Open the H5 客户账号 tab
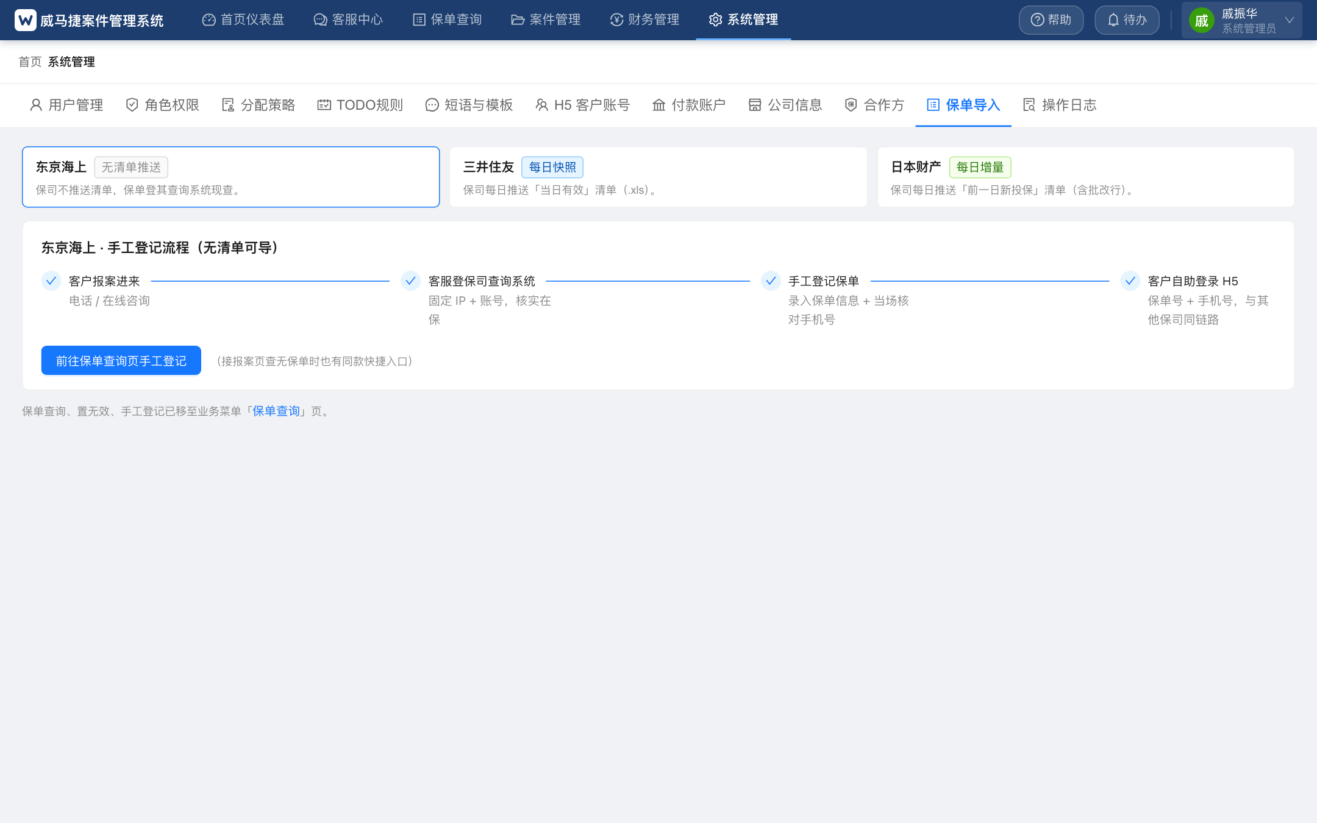Image resolution: width=1317 pixels, height=823 pixels. (582, 105)
